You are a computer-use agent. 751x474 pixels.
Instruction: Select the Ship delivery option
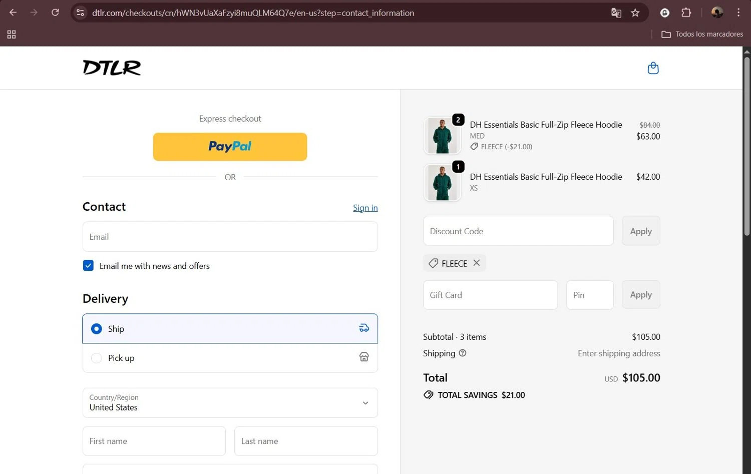(230, 328)
